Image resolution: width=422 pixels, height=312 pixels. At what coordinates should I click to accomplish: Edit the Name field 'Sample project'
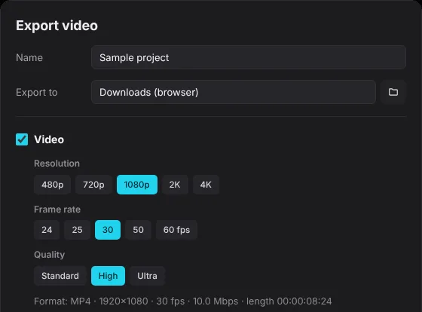(249, 57)
